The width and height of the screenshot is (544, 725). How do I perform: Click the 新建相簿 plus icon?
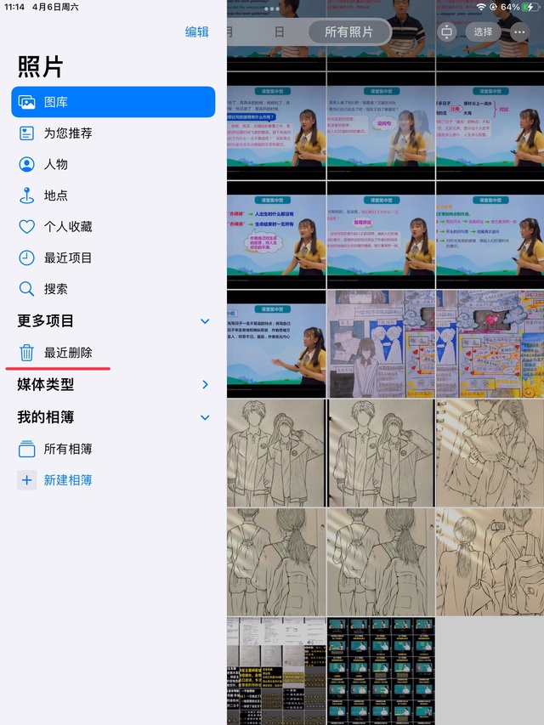pyautogui.click(x=27, y=480)
